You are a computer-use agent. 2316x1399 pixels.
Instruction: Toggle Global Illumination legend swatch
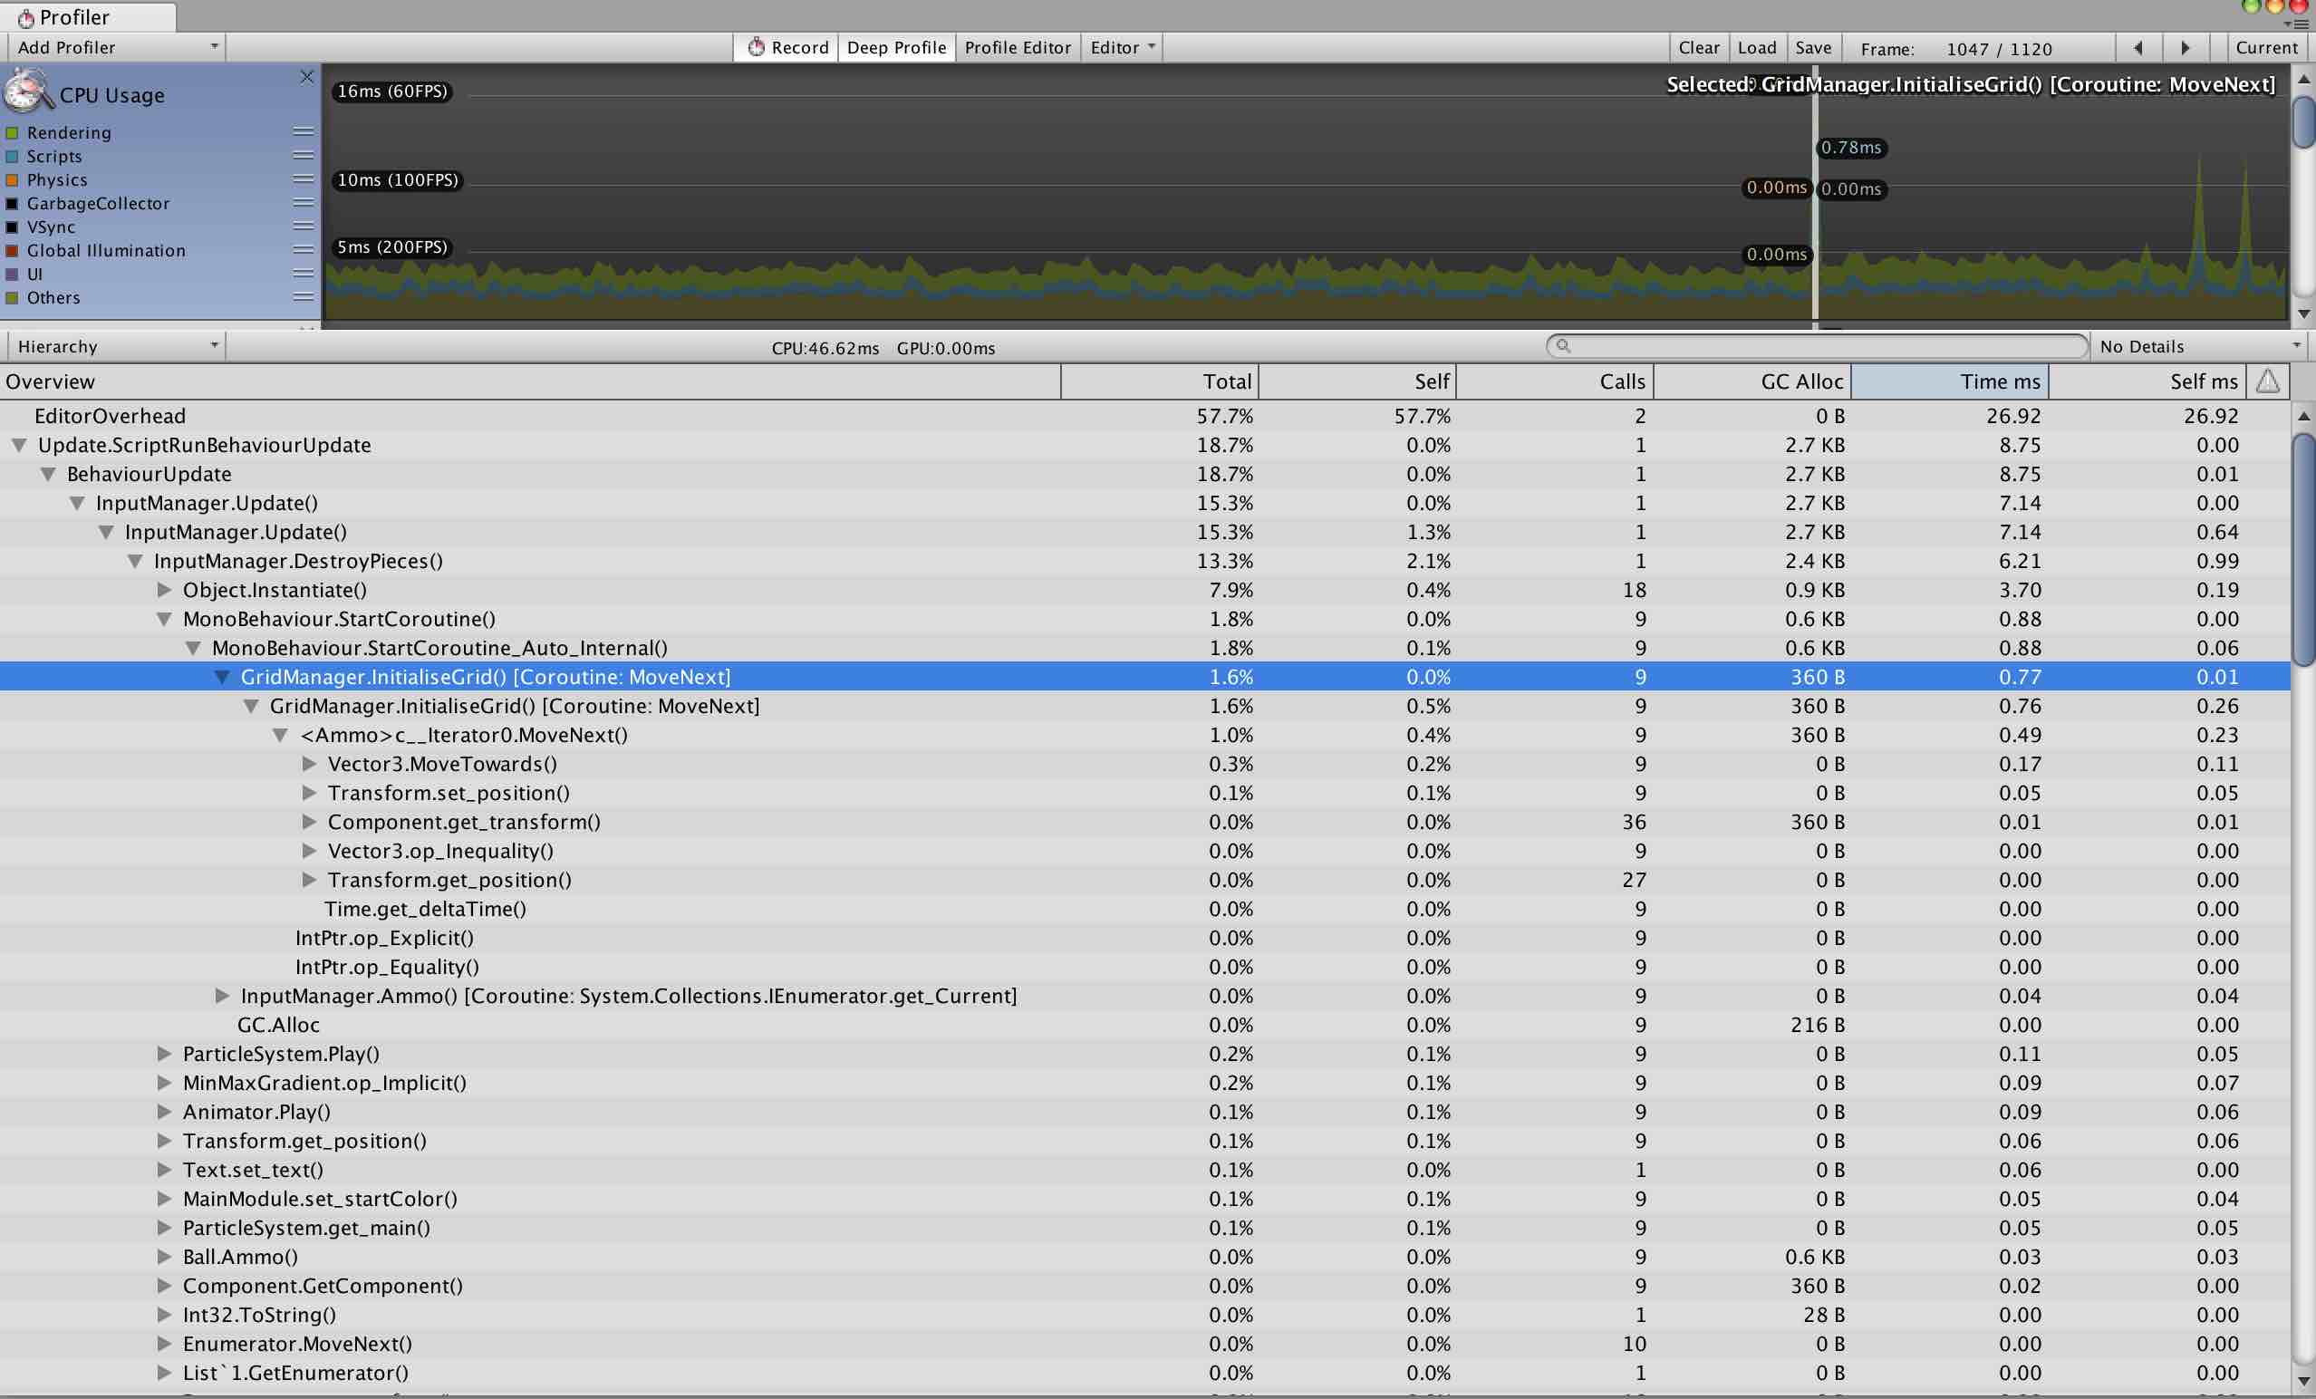click(12, 250)
